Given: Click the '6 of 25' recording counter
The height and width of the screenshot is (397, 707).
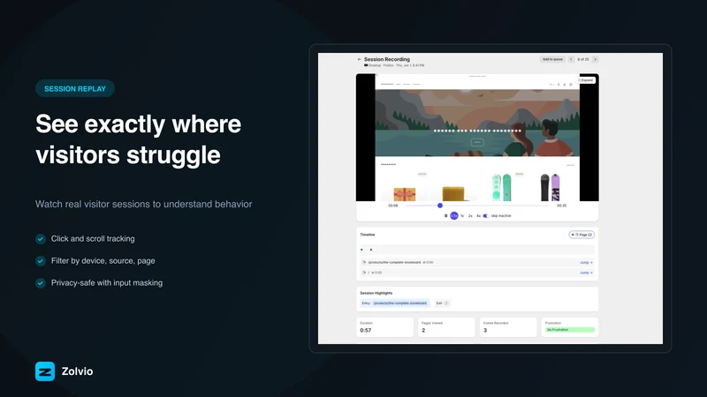Looking at the screenshot, I should click(583, 59).
